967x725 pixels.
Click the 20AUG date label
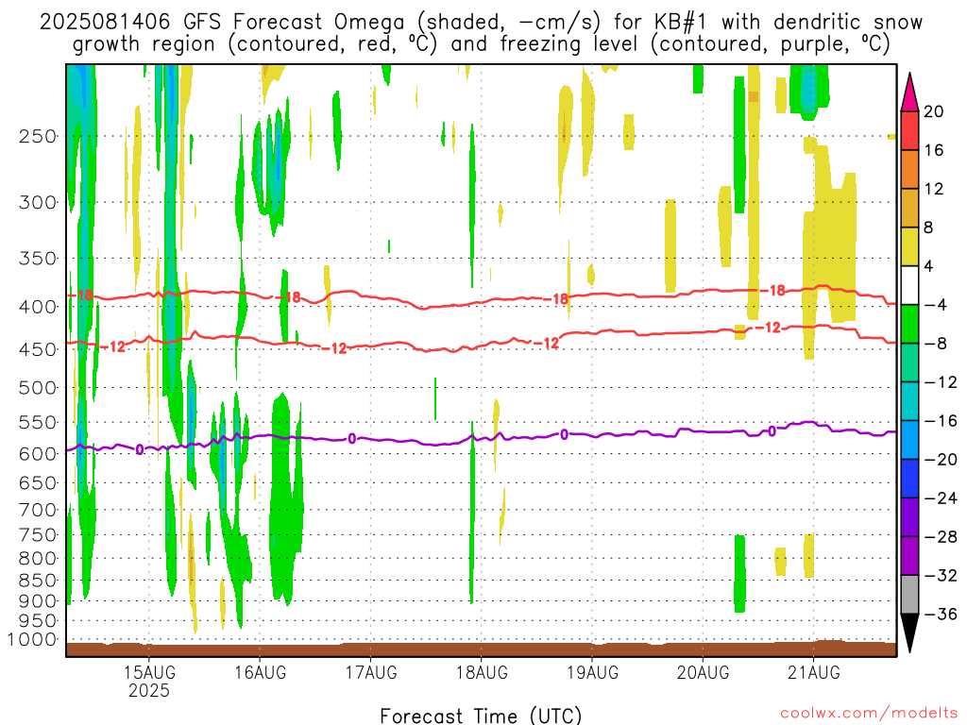(x=703, y=672)
